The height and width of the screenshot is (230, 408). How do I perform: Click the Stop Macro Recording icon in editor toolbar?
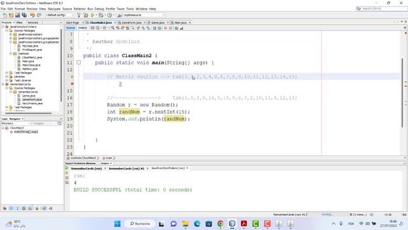click(170, 28)
